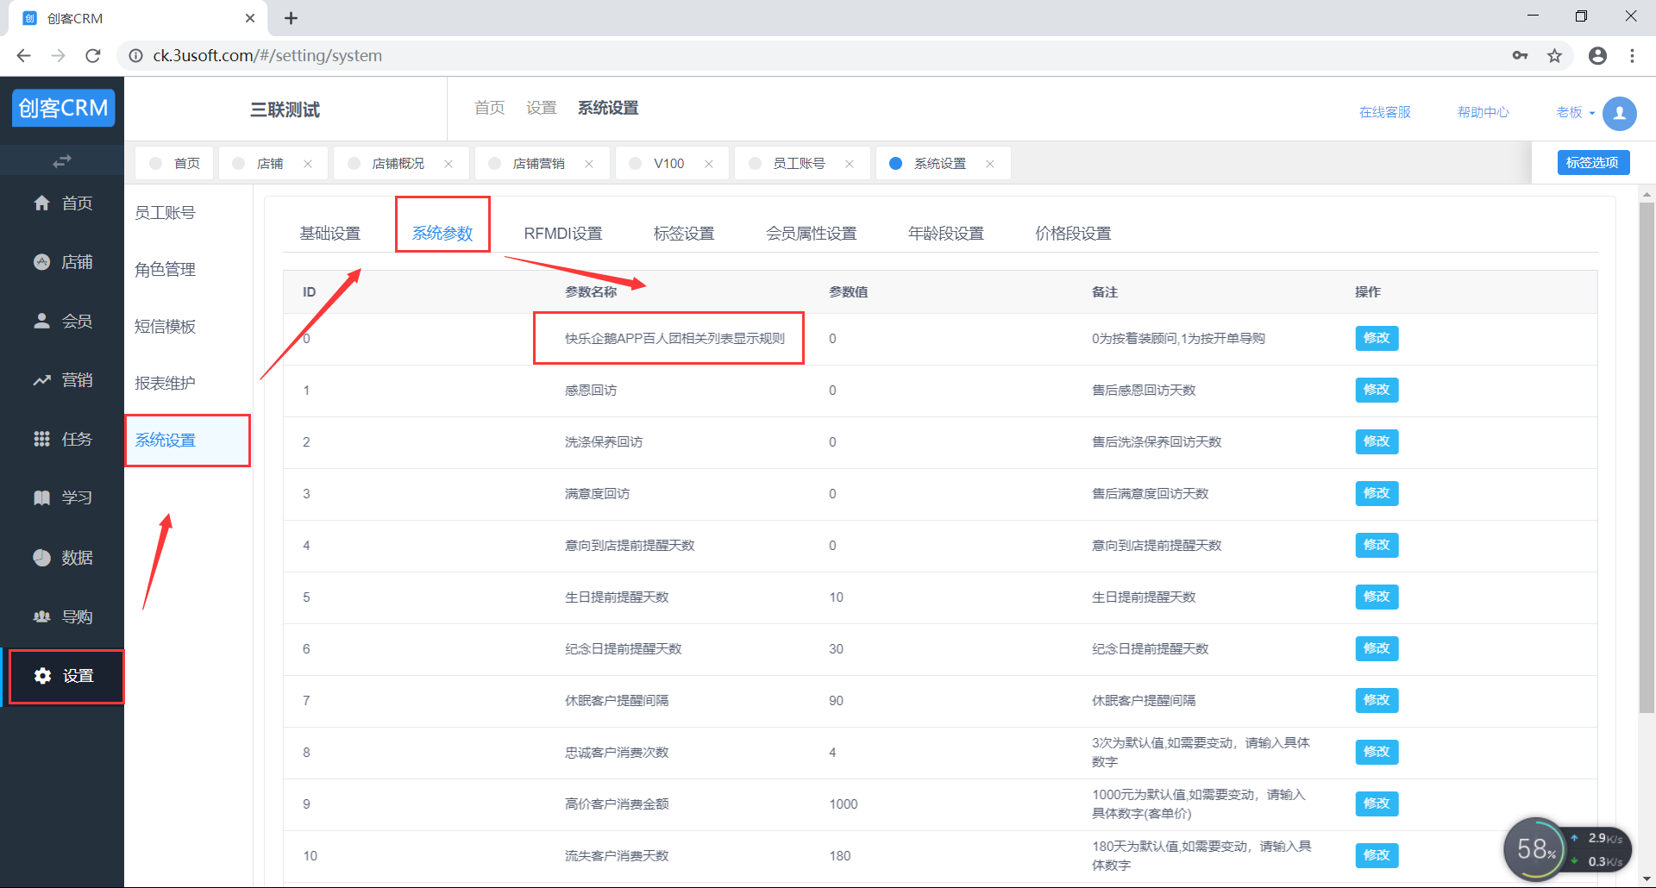
Task: Click 修改 for 快乐企鹅APP百人团 parameter
Action: pyautogui.click(x=1377, y=338)
